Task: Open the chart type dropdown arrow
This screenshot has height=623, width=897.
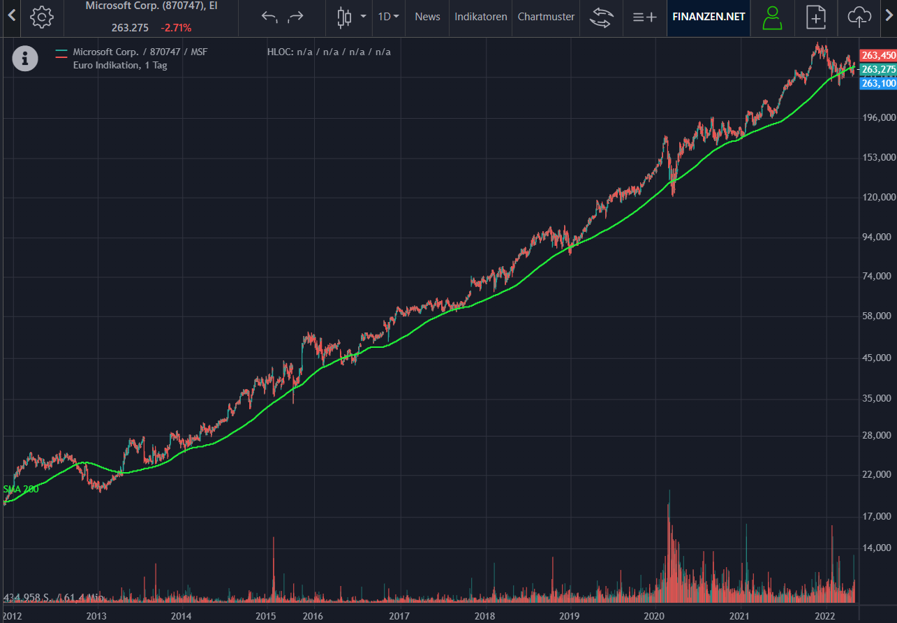Action: click(x=363, y=17)
